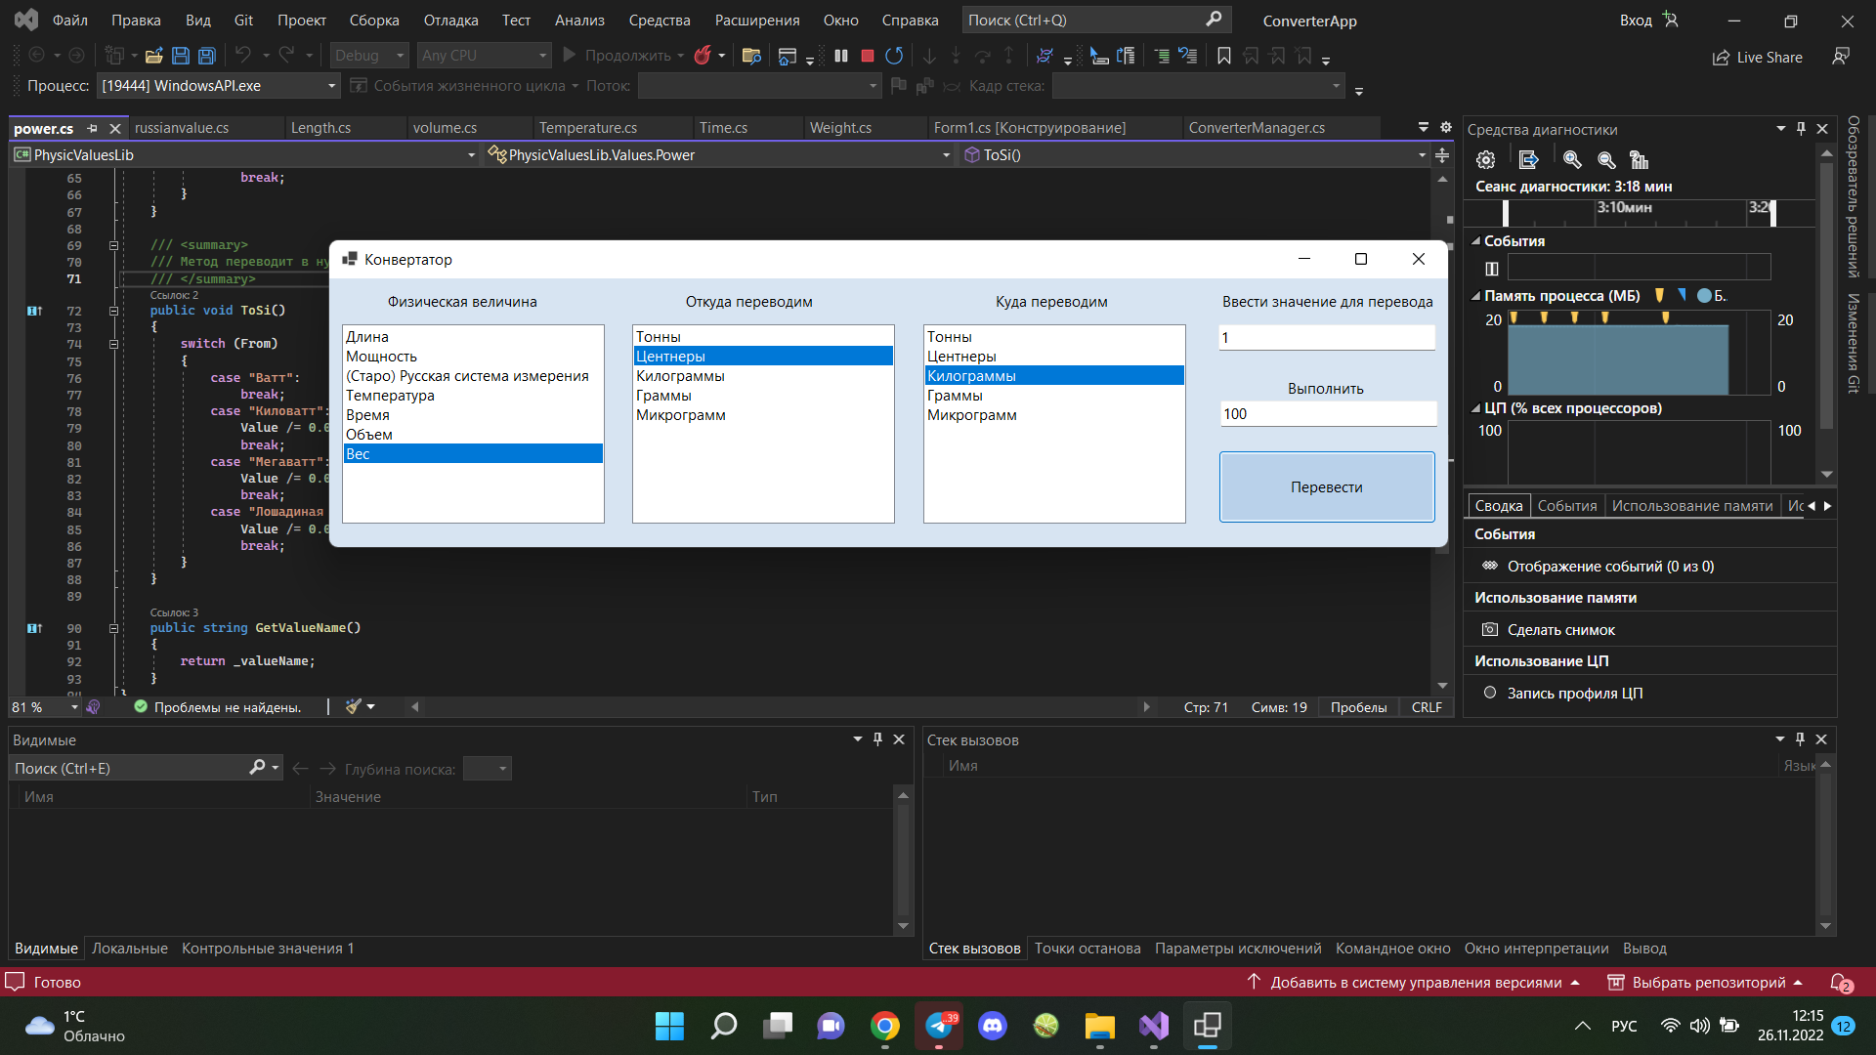This screenshot has height=1055, width=1876.
Task: Zoom in on the diagnostics timeline with magnifier icon
Action: [x=1571, y=159]
